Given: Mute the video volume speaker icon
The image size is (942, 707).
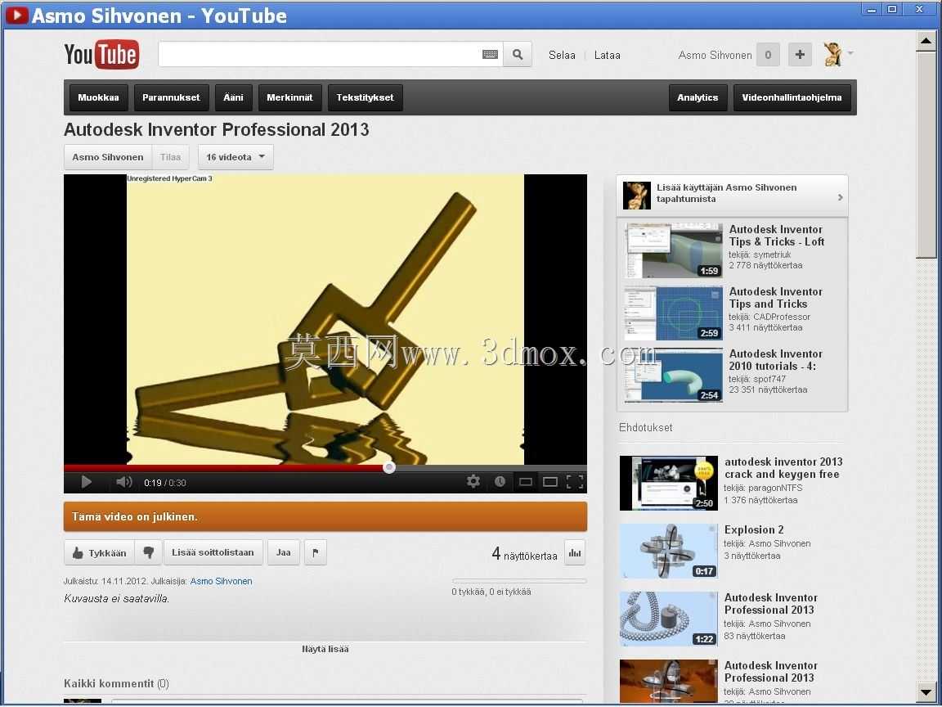Looking at the screenshot, I should point(123,482).
